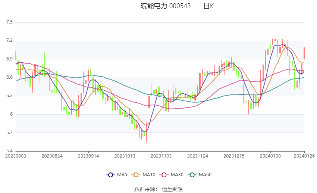Toggle the MA5 legend series
317x193 pixels.
click(x=117, y=175)
